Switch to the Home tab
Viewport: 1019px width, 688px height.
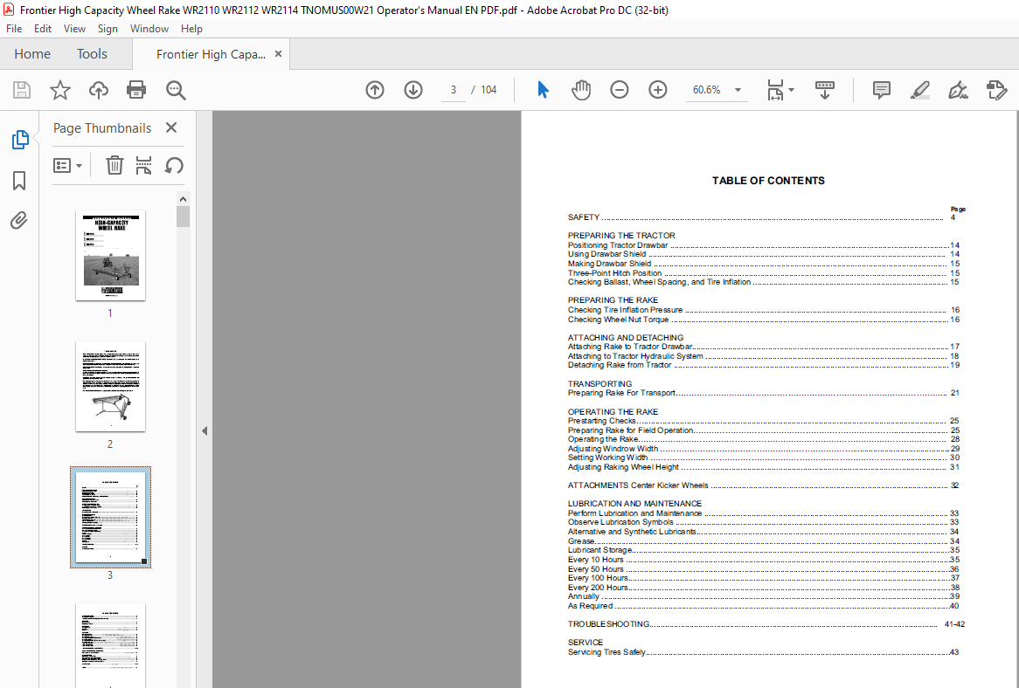(32, 54)
